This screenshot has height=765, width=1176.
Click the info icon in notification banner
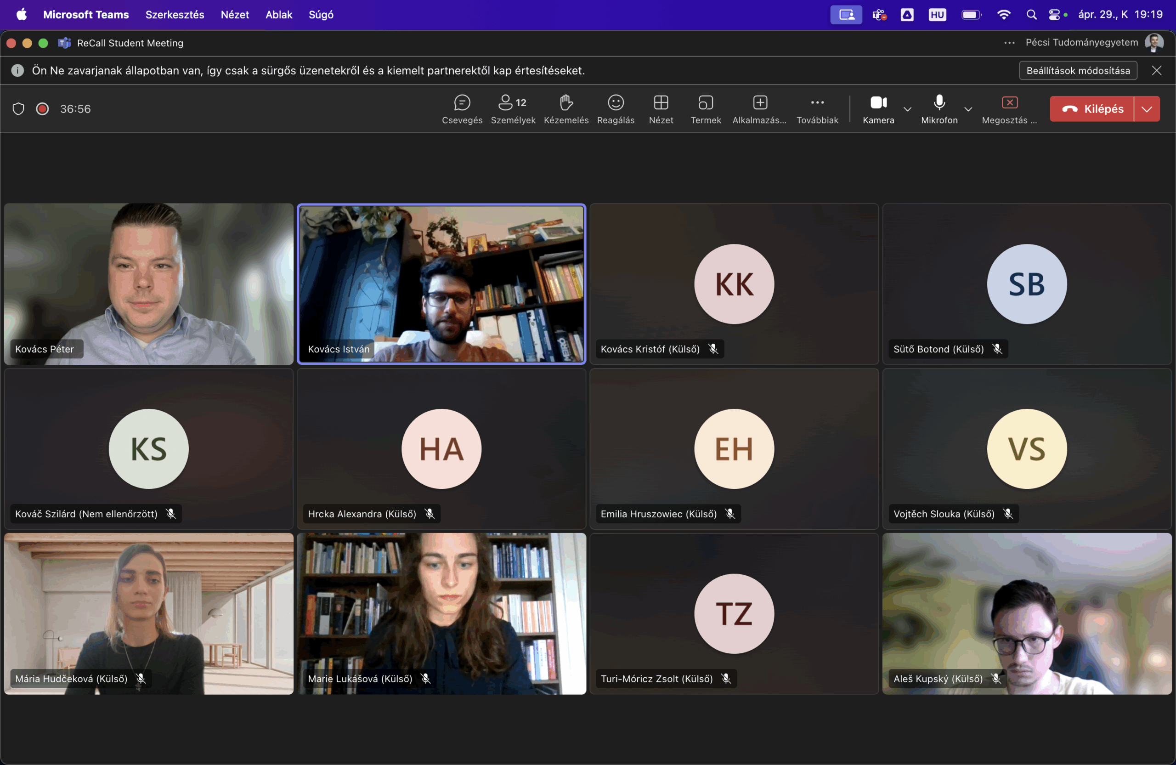[x=18, y=71]
